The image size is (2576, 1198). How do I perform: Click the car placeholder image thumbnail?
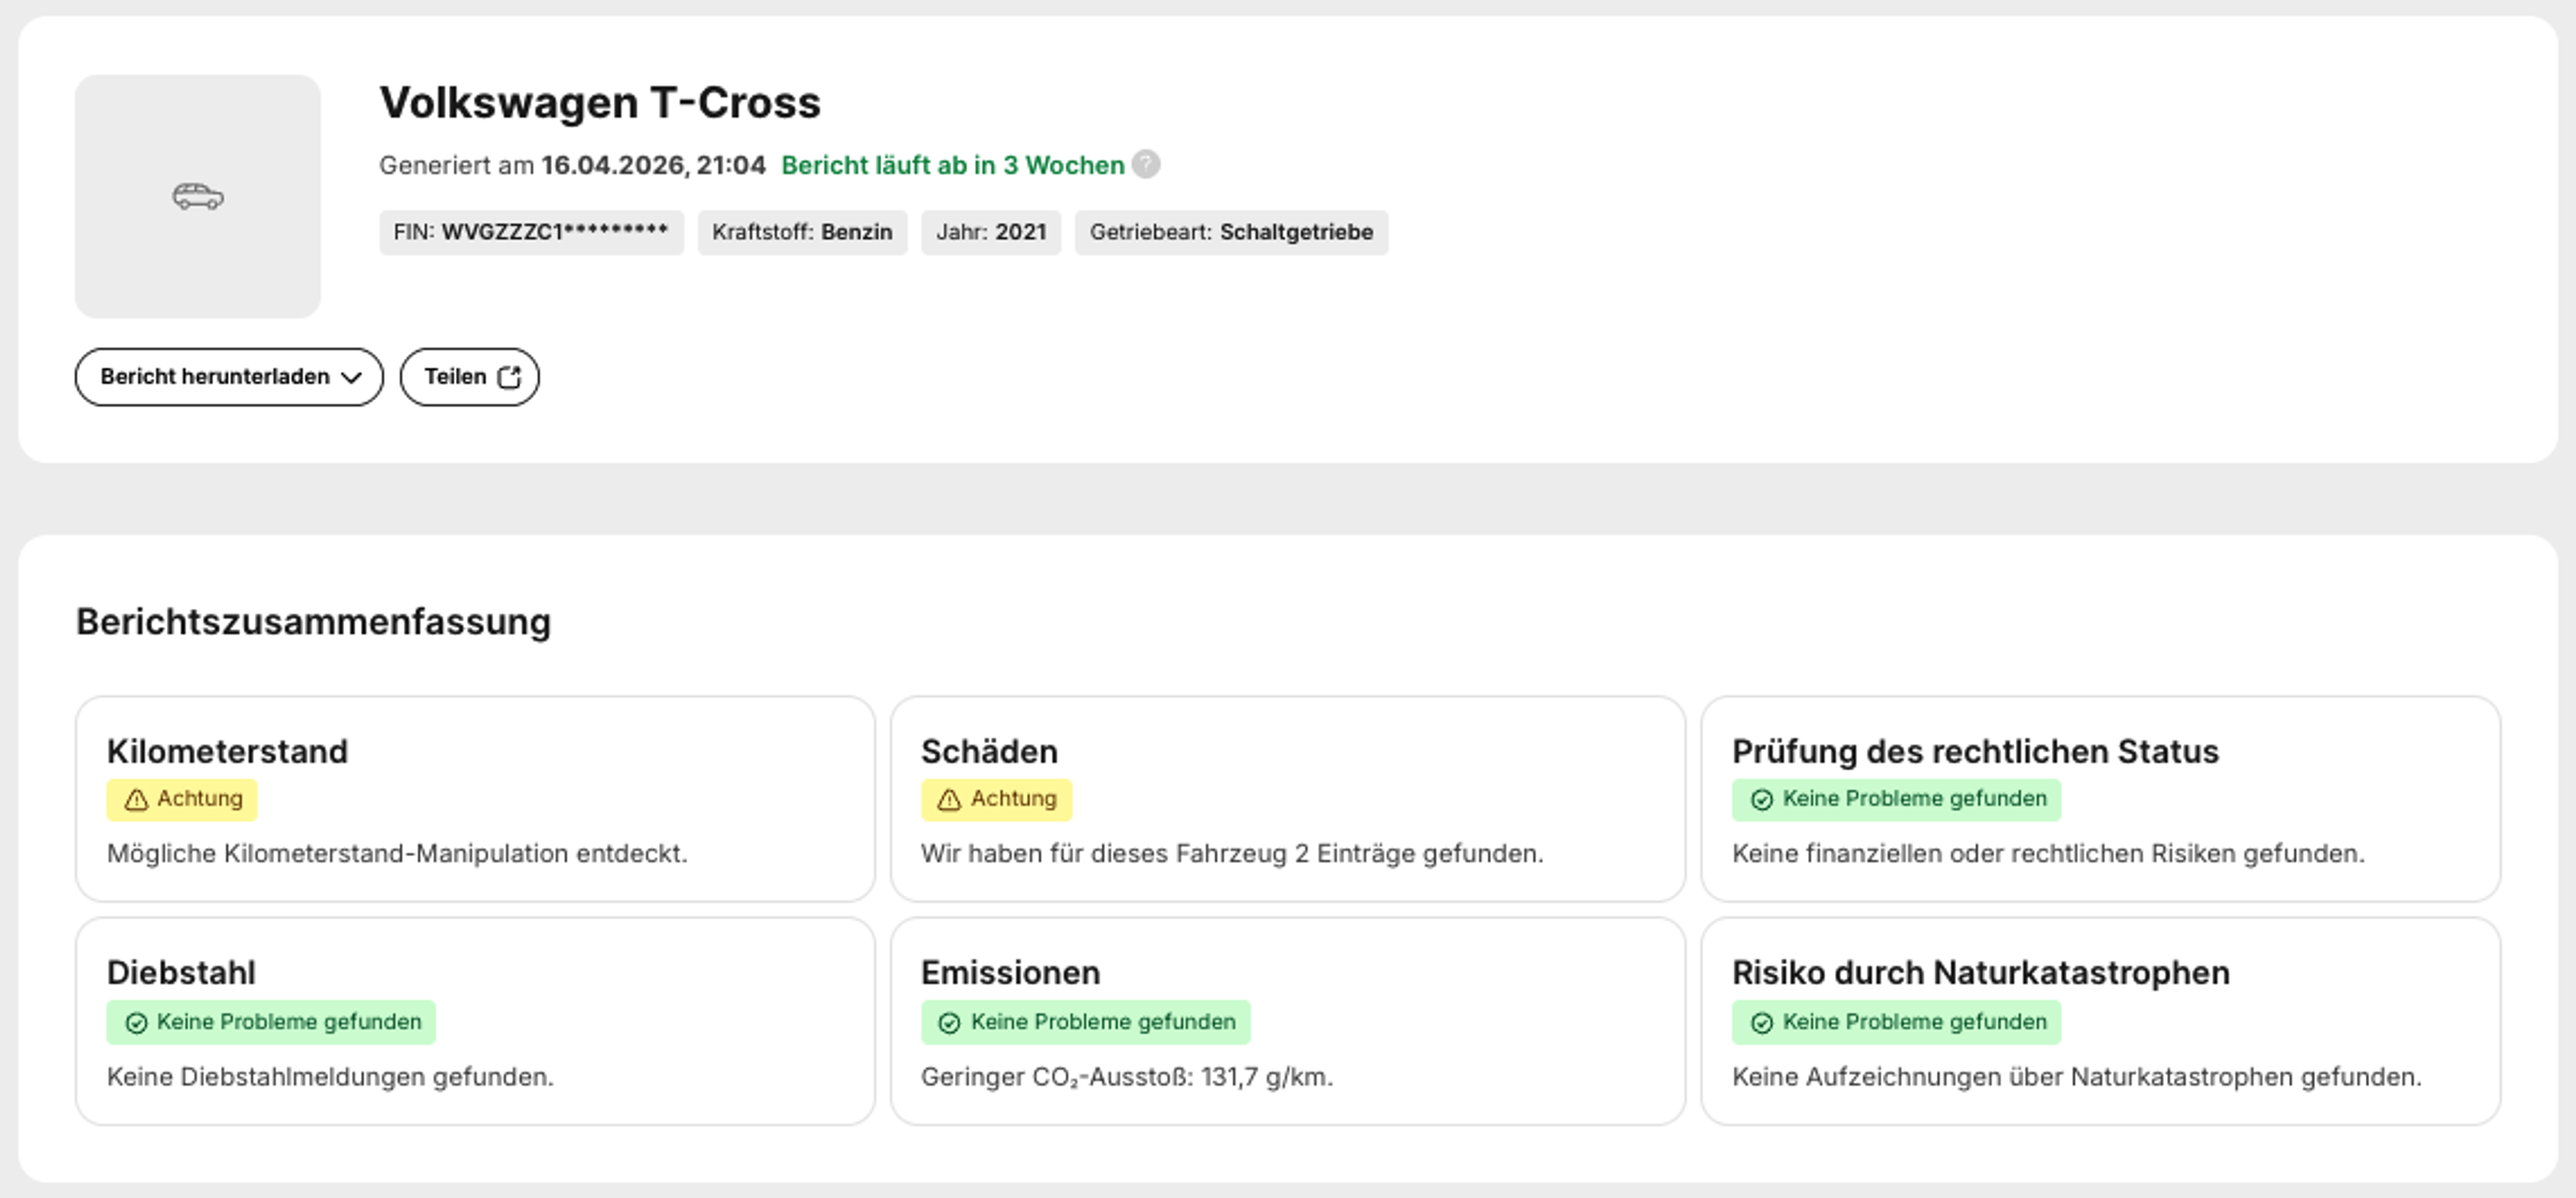click(x=198, y=196)
